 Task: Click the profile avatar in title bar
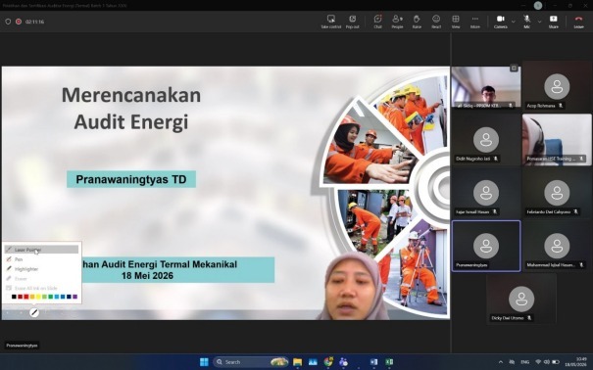(x=538, y=5)
